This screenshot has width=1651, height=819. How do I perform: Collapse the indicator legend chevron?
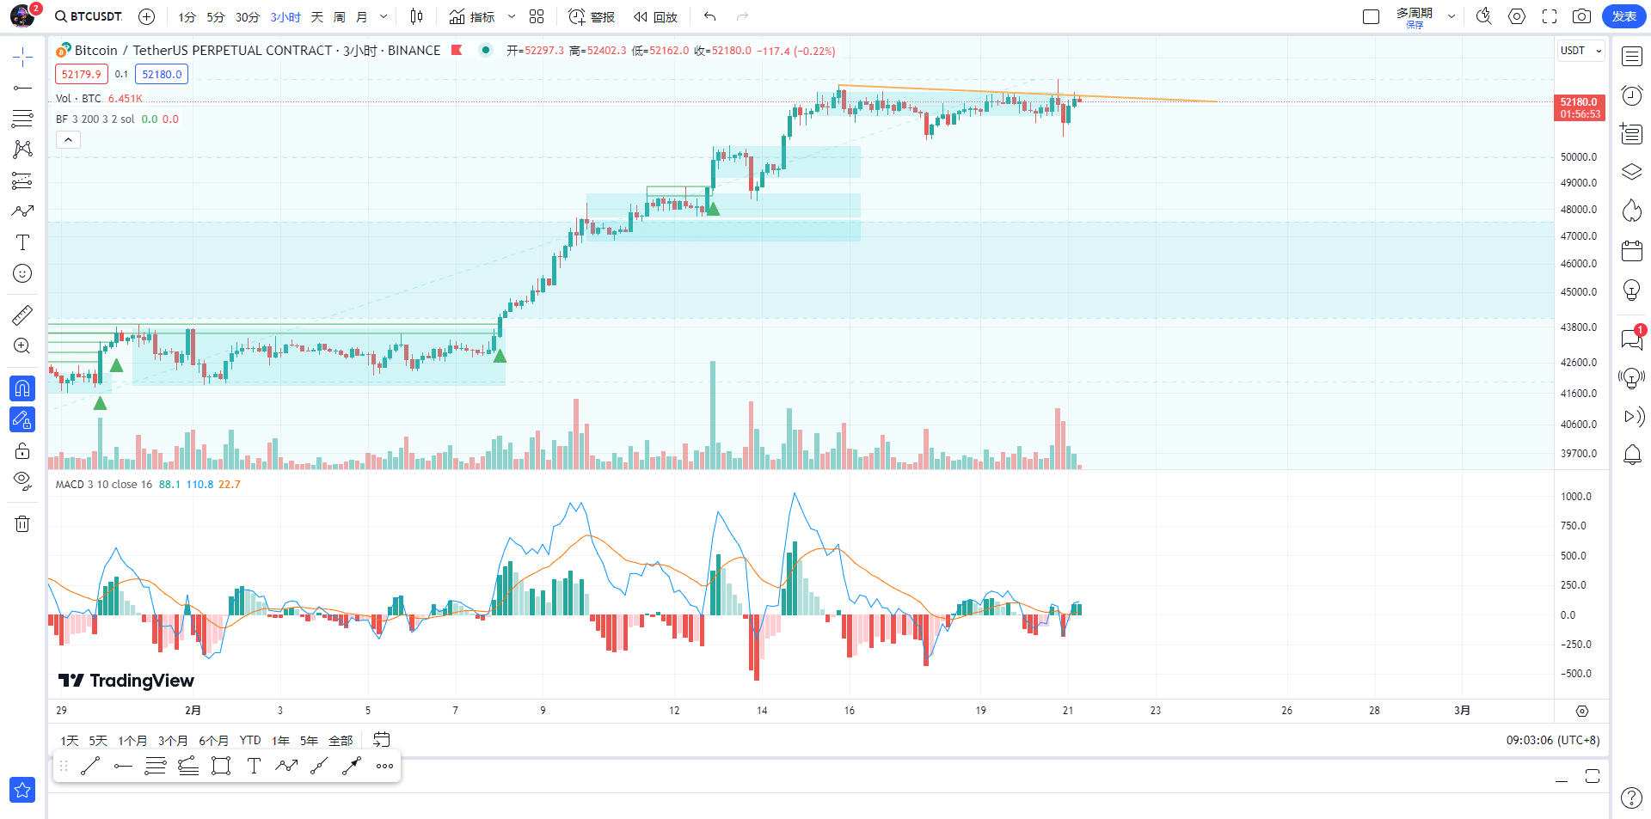tap(68, 139)
